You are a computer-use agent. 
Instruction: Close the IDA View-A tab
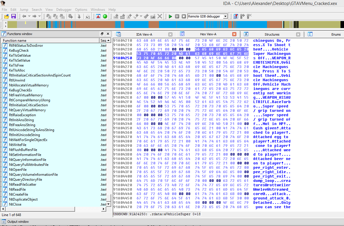pos(170,34)
